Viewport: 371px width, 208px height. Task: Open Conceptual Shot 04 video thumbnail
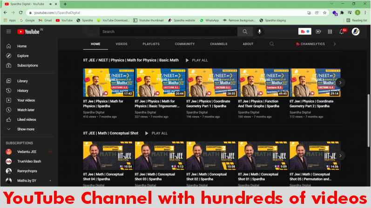pyautogui.click(x=108, y=156)
